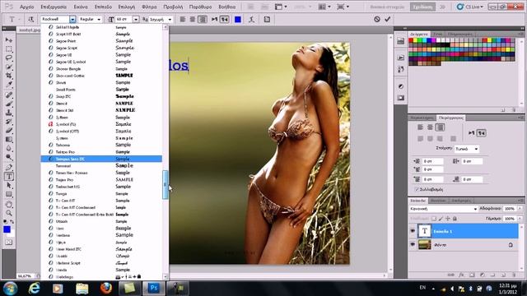Open the layer opacity slider dropdown
The width and height of the screenshot is (527, 296).
(x=520, y=209)
